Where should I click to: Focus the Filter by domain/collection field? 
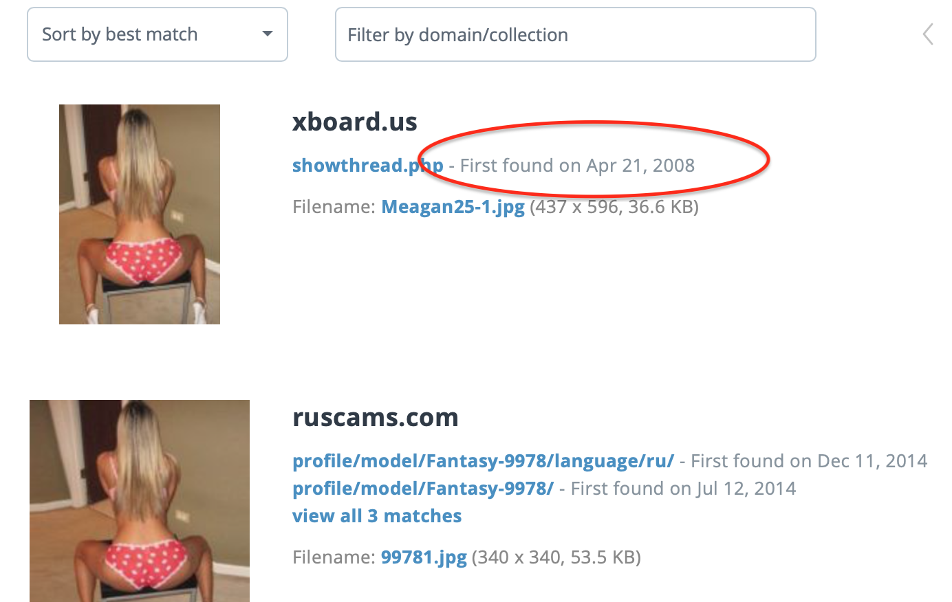tap(575, 34)
